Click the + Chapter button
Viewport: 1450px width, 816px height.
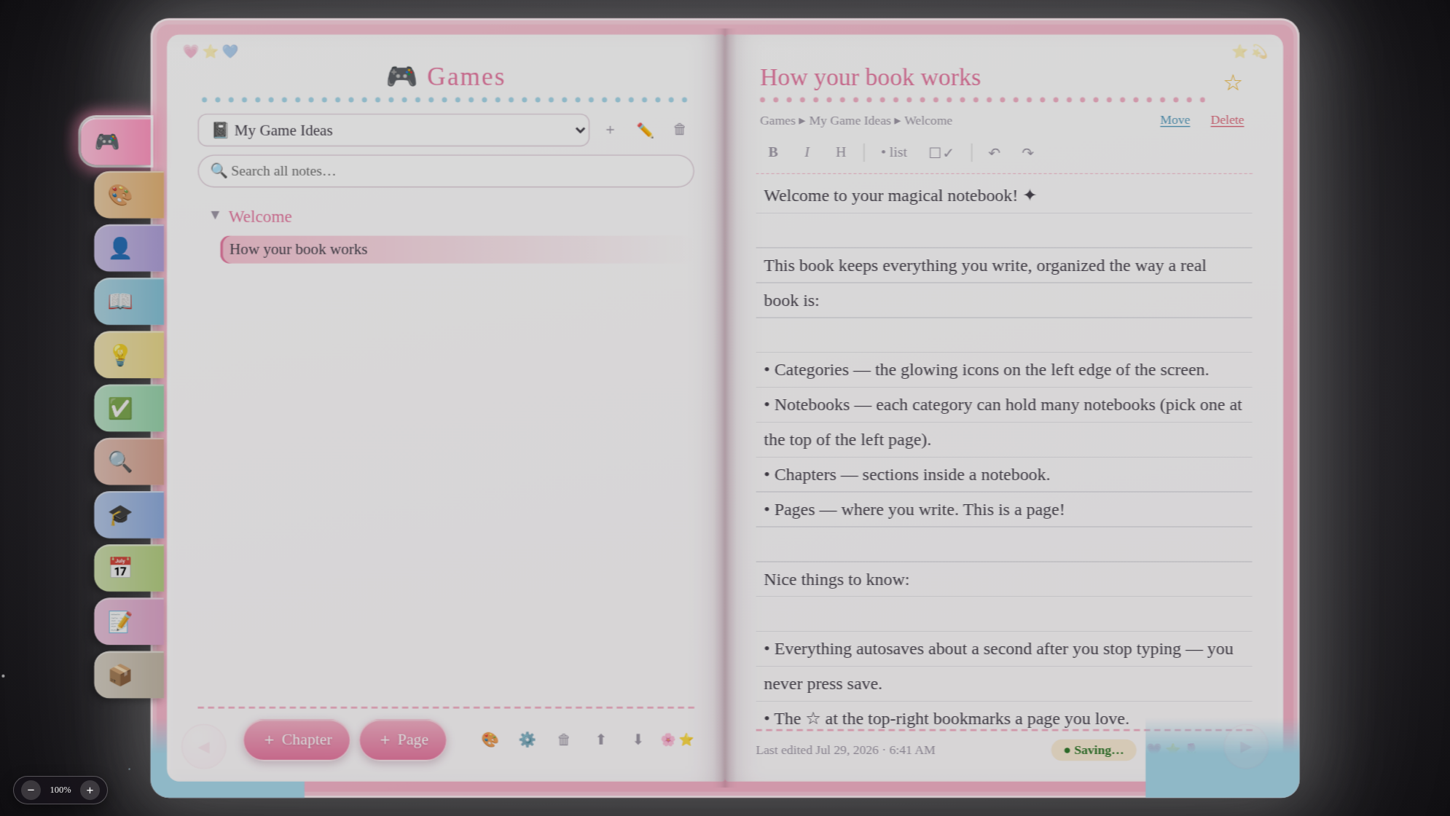pyautogui.click(x=297, y=739)
